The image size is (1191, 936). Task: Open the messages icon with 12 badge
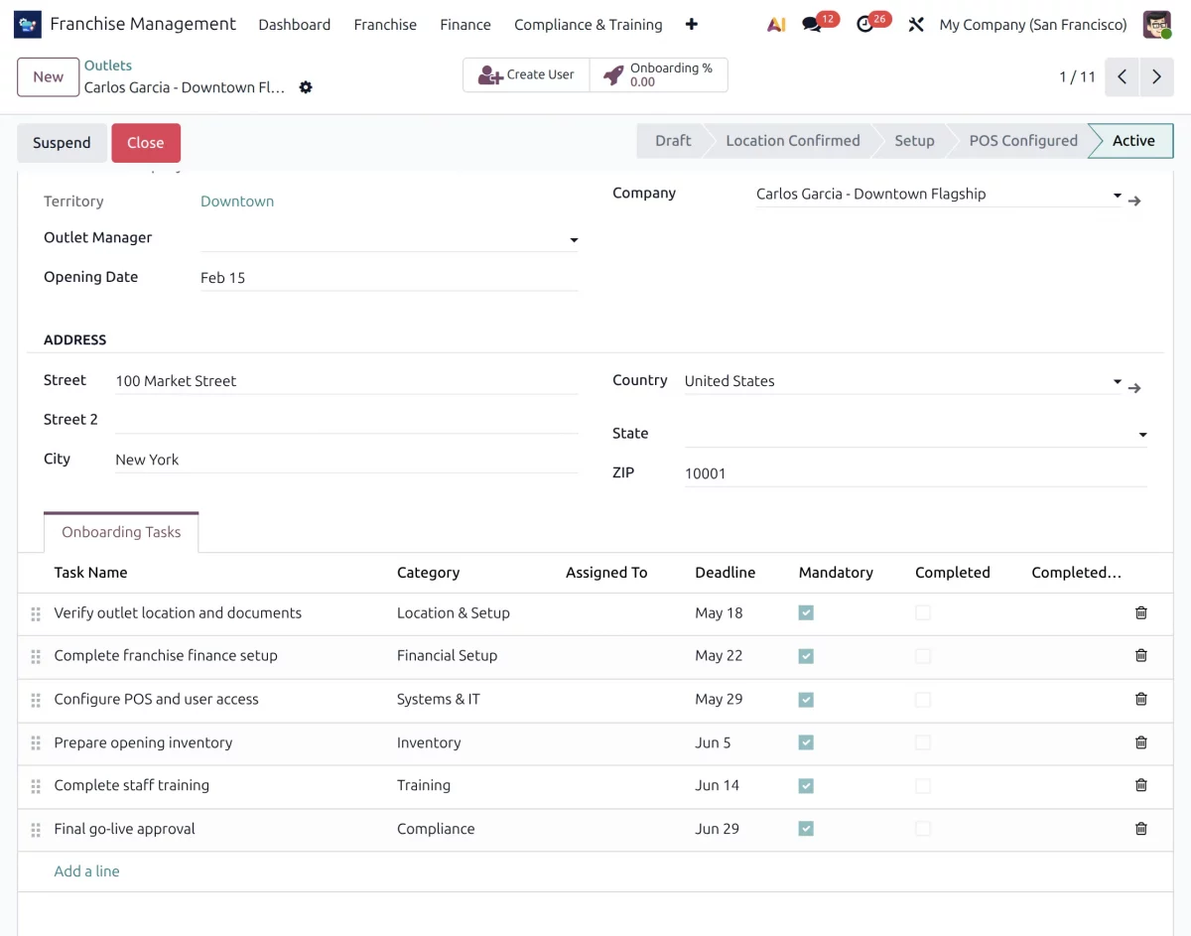coord(818,24)
